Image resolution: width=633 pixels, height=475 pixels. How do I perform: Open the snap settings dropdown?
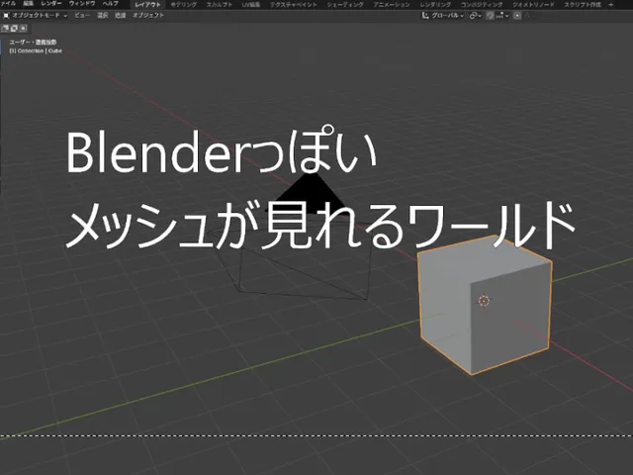tap(501, 16)
